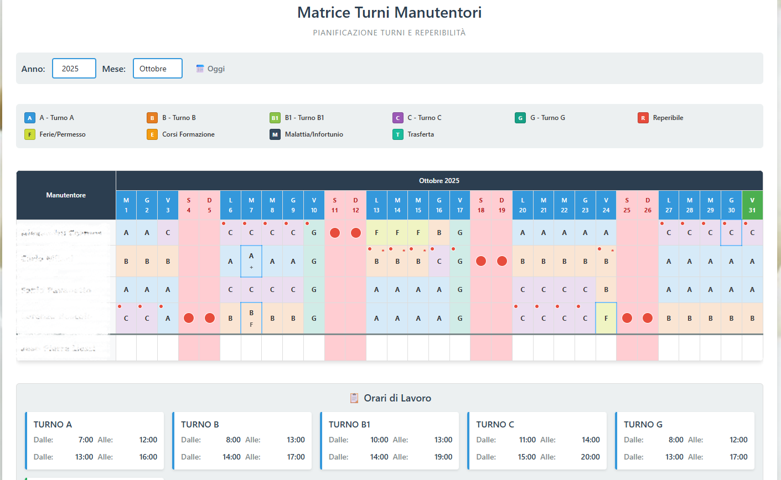
Task: Toggle the red dot on October 4 bottom row
Action: click(189, 318)
